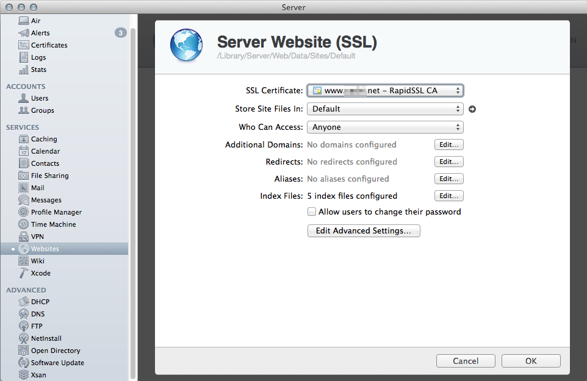The width and height of the screenshot is (587, 381).
Task: Click Edit Advanced Settings button
Action: pos(364,231)
